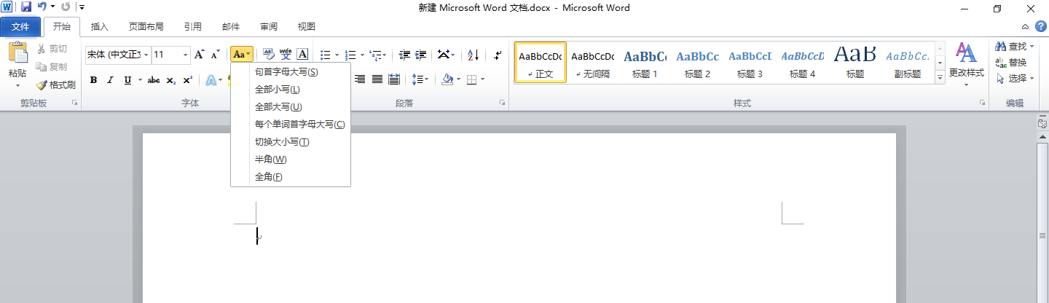
Task: Switch to the Insert (插入) tab
Action: point(100,27)
